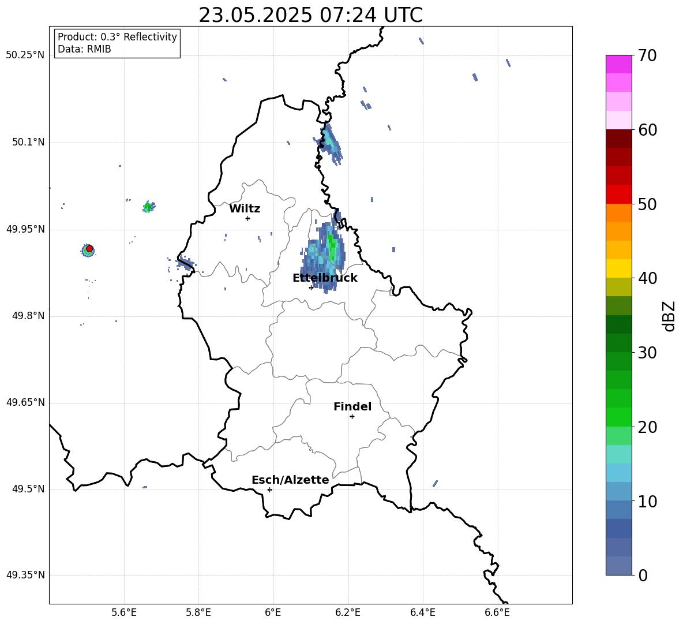Image resolution: width=683 pixels, height=624 pixels.
Task: Click the Wiltz station cross marker
Action: coord(247,218)
